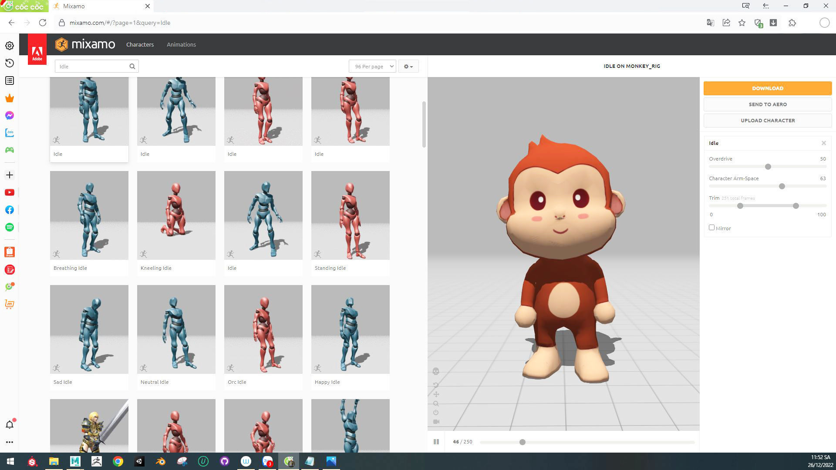The width and height of the screenshot is (836, 470).
Task: Open the browser downloads icon
Action: (773, 23)
